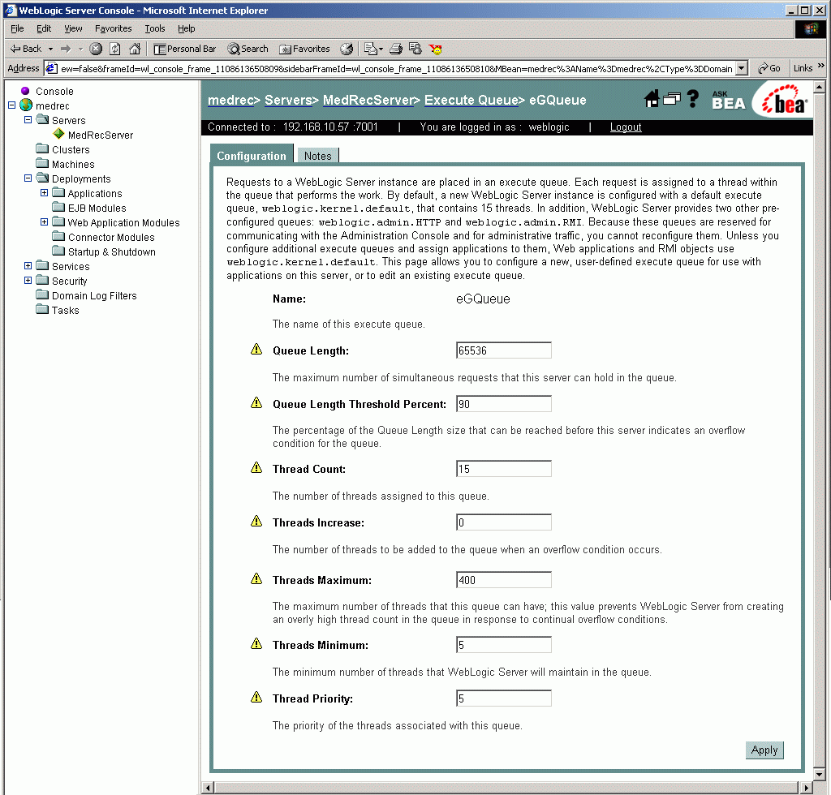831x795 pixels.
Task: Open the View menu
Action: (x=73, y=28)
